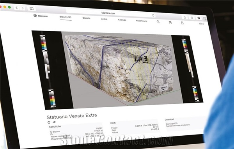The width and height of the screenshot is (234, 149).
Task: Go forward with the browser forward arrow
Action: [23, 8]
